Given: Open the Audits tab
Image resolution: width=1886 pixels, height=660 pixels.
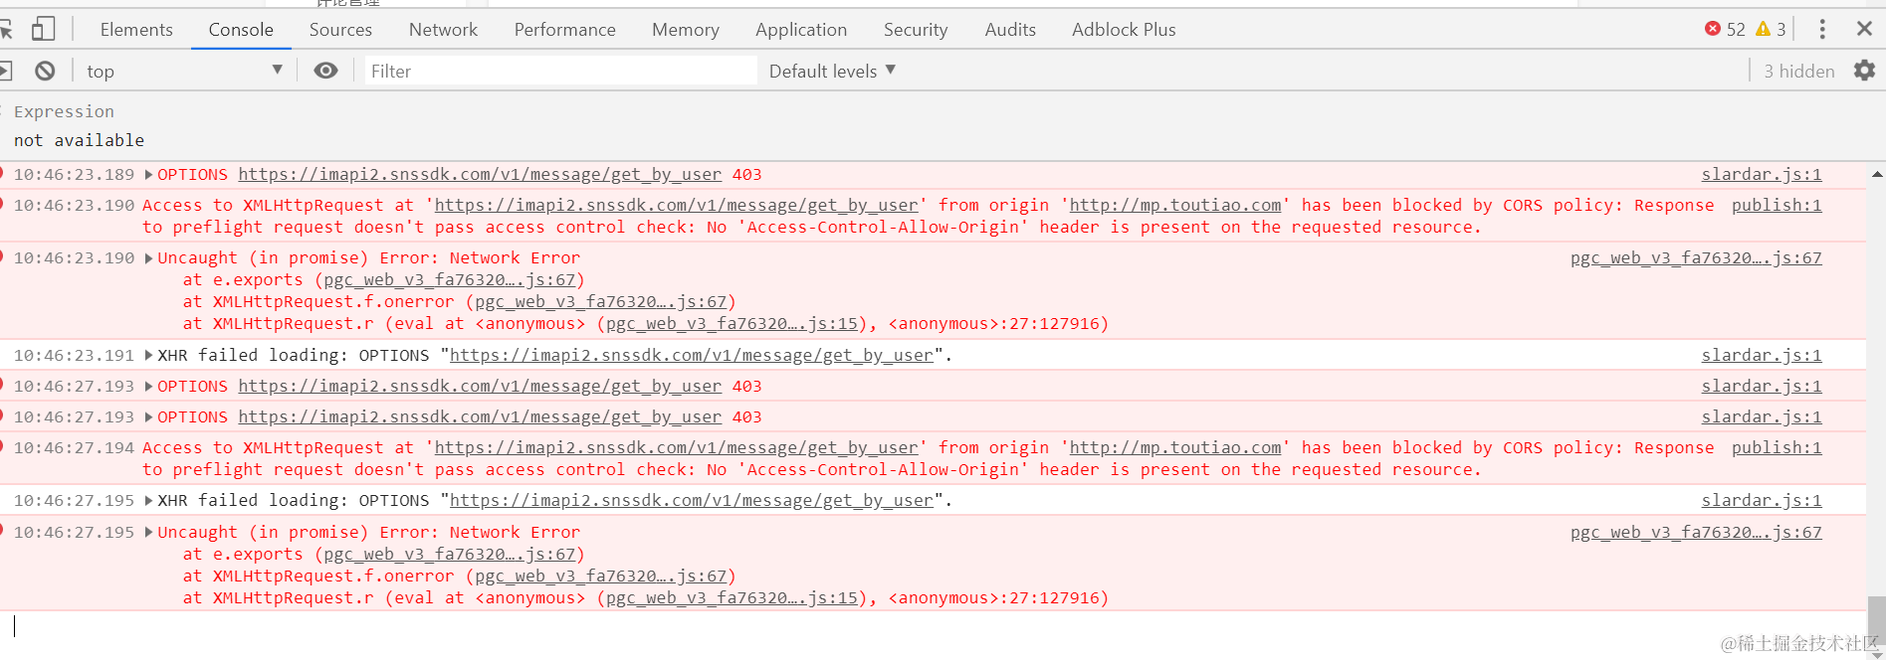Looking at the screenshot, I should pos(1010,30).
